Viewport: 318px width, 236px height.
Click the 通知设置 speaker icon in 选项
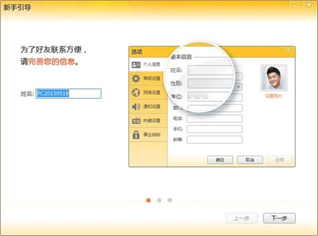click(136, 106)
